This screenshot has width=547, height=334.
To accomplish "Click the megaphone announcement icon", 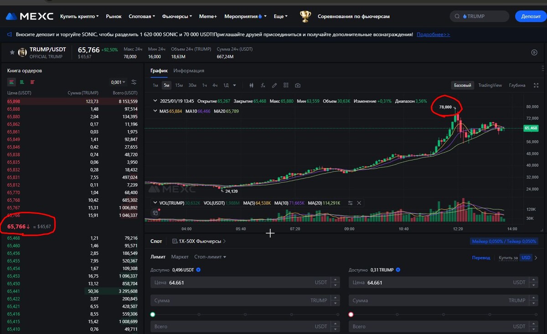I will point(10,34).
